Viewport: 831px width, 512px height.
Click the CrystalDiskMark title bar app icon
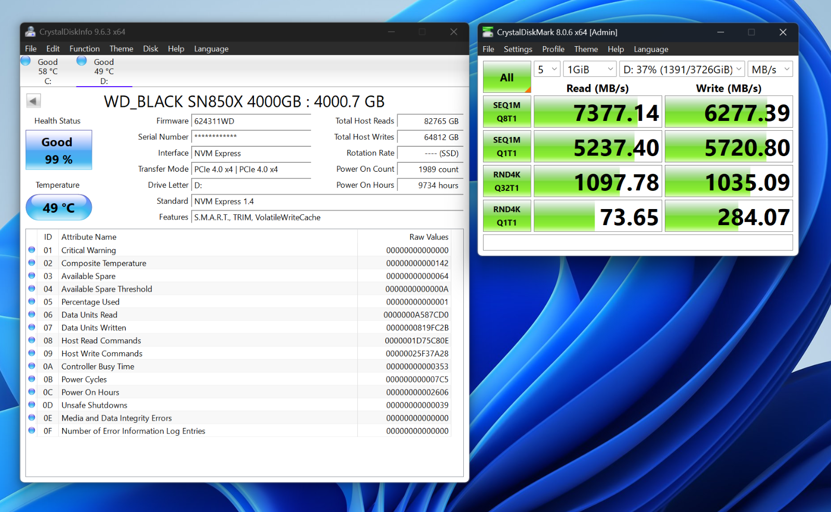pos(488,32)
